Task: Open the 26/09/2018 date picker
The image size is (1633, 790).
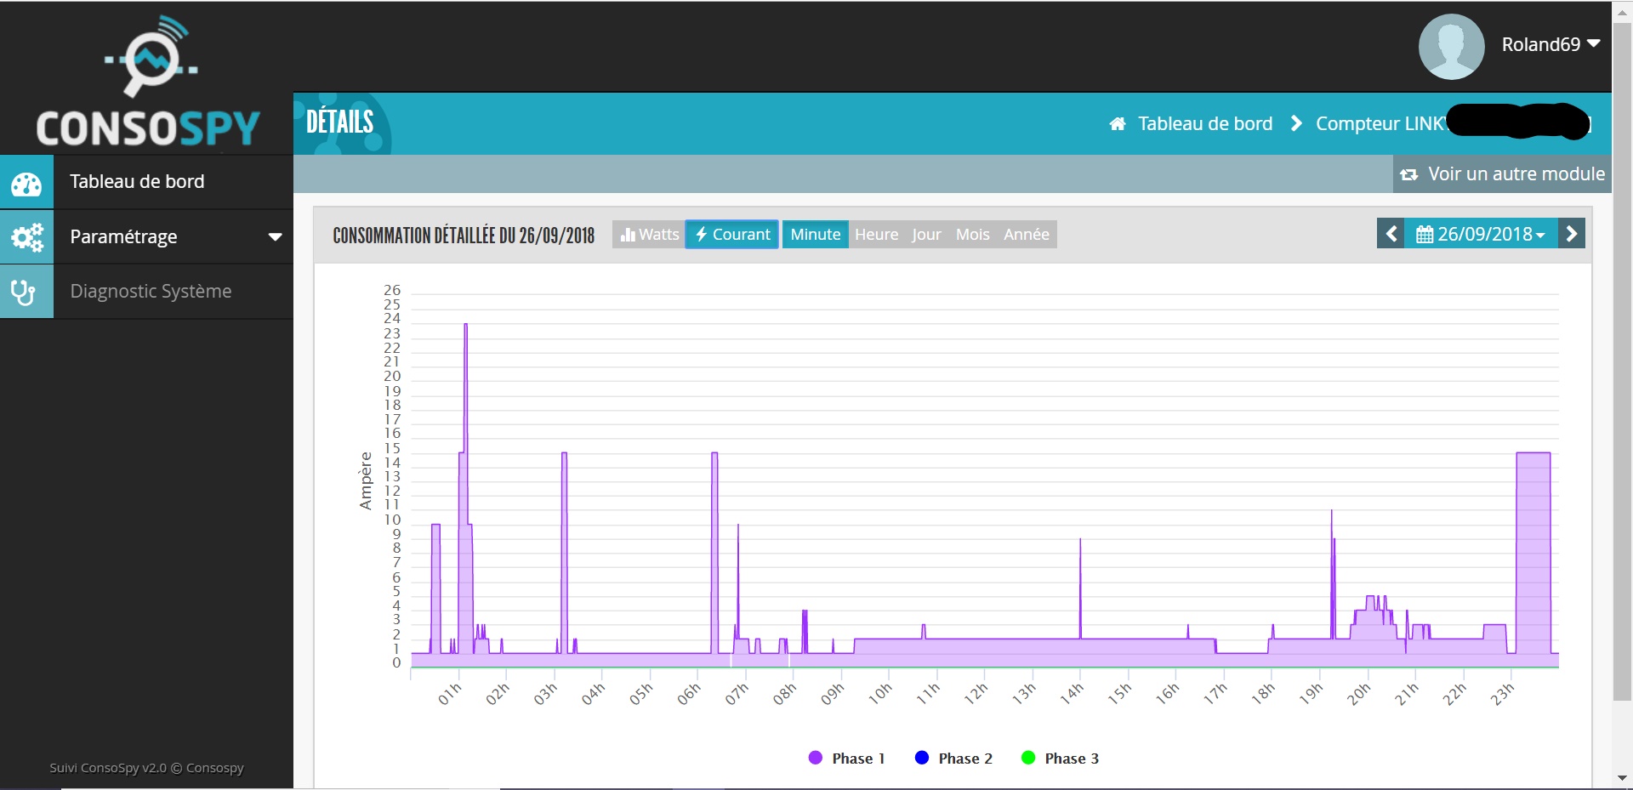Action: [1481, 234]
